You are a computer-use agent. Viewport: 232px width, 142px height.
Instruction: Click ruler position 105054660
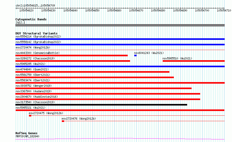tap(114, 10)
